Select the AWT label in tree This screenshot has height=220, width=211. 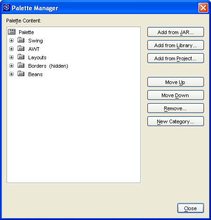coord(34,49)
